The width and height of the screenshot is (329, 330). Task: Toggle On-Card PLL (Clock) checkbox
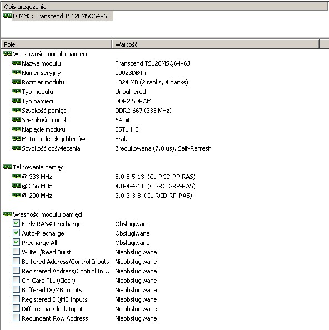(17, 280)
